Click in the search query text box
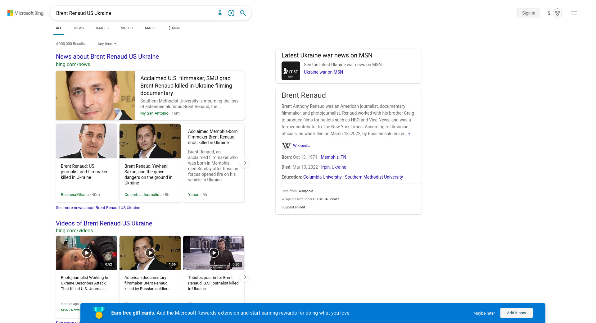596x323 pixels. [133, 13]
